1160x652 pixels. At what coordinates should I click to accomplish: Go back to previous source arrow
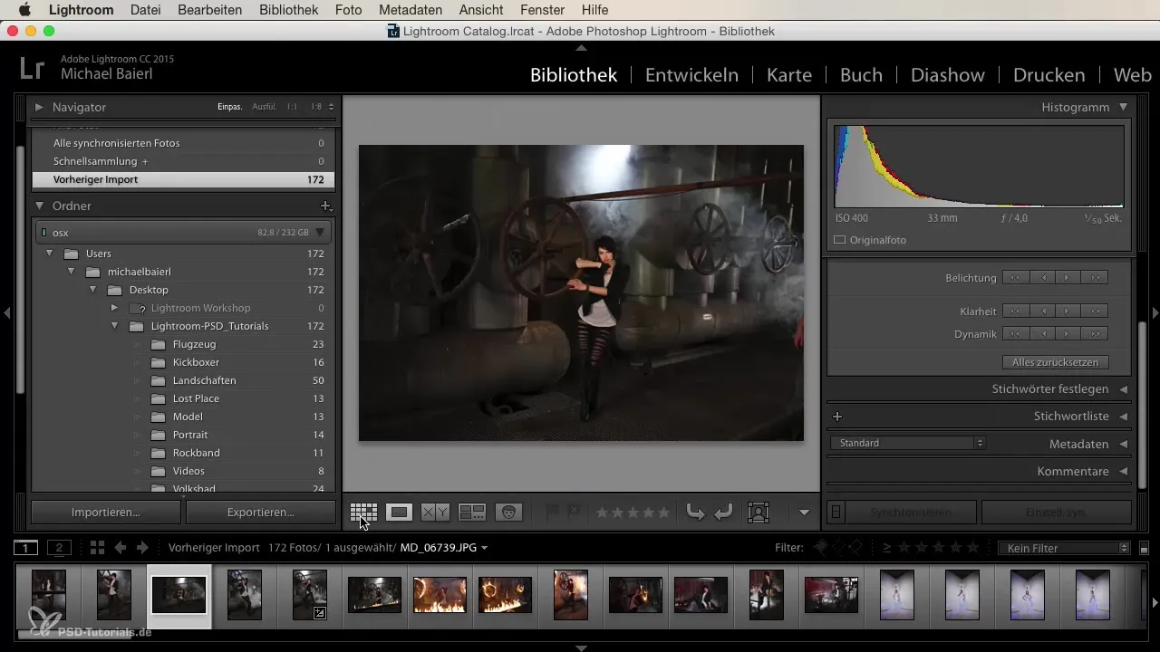pyautogui.click(x=121, y=547)
